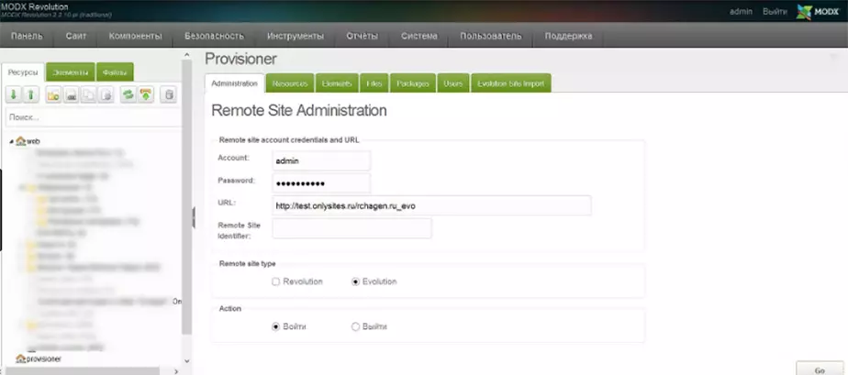848x375 pixels.
Task: Create new static resource icon
Action: [106, 95]
